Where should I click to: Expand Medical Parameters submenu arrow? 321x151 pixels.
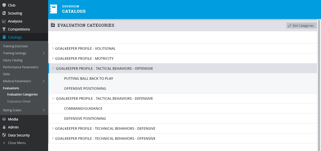click(x=44, y=81)
